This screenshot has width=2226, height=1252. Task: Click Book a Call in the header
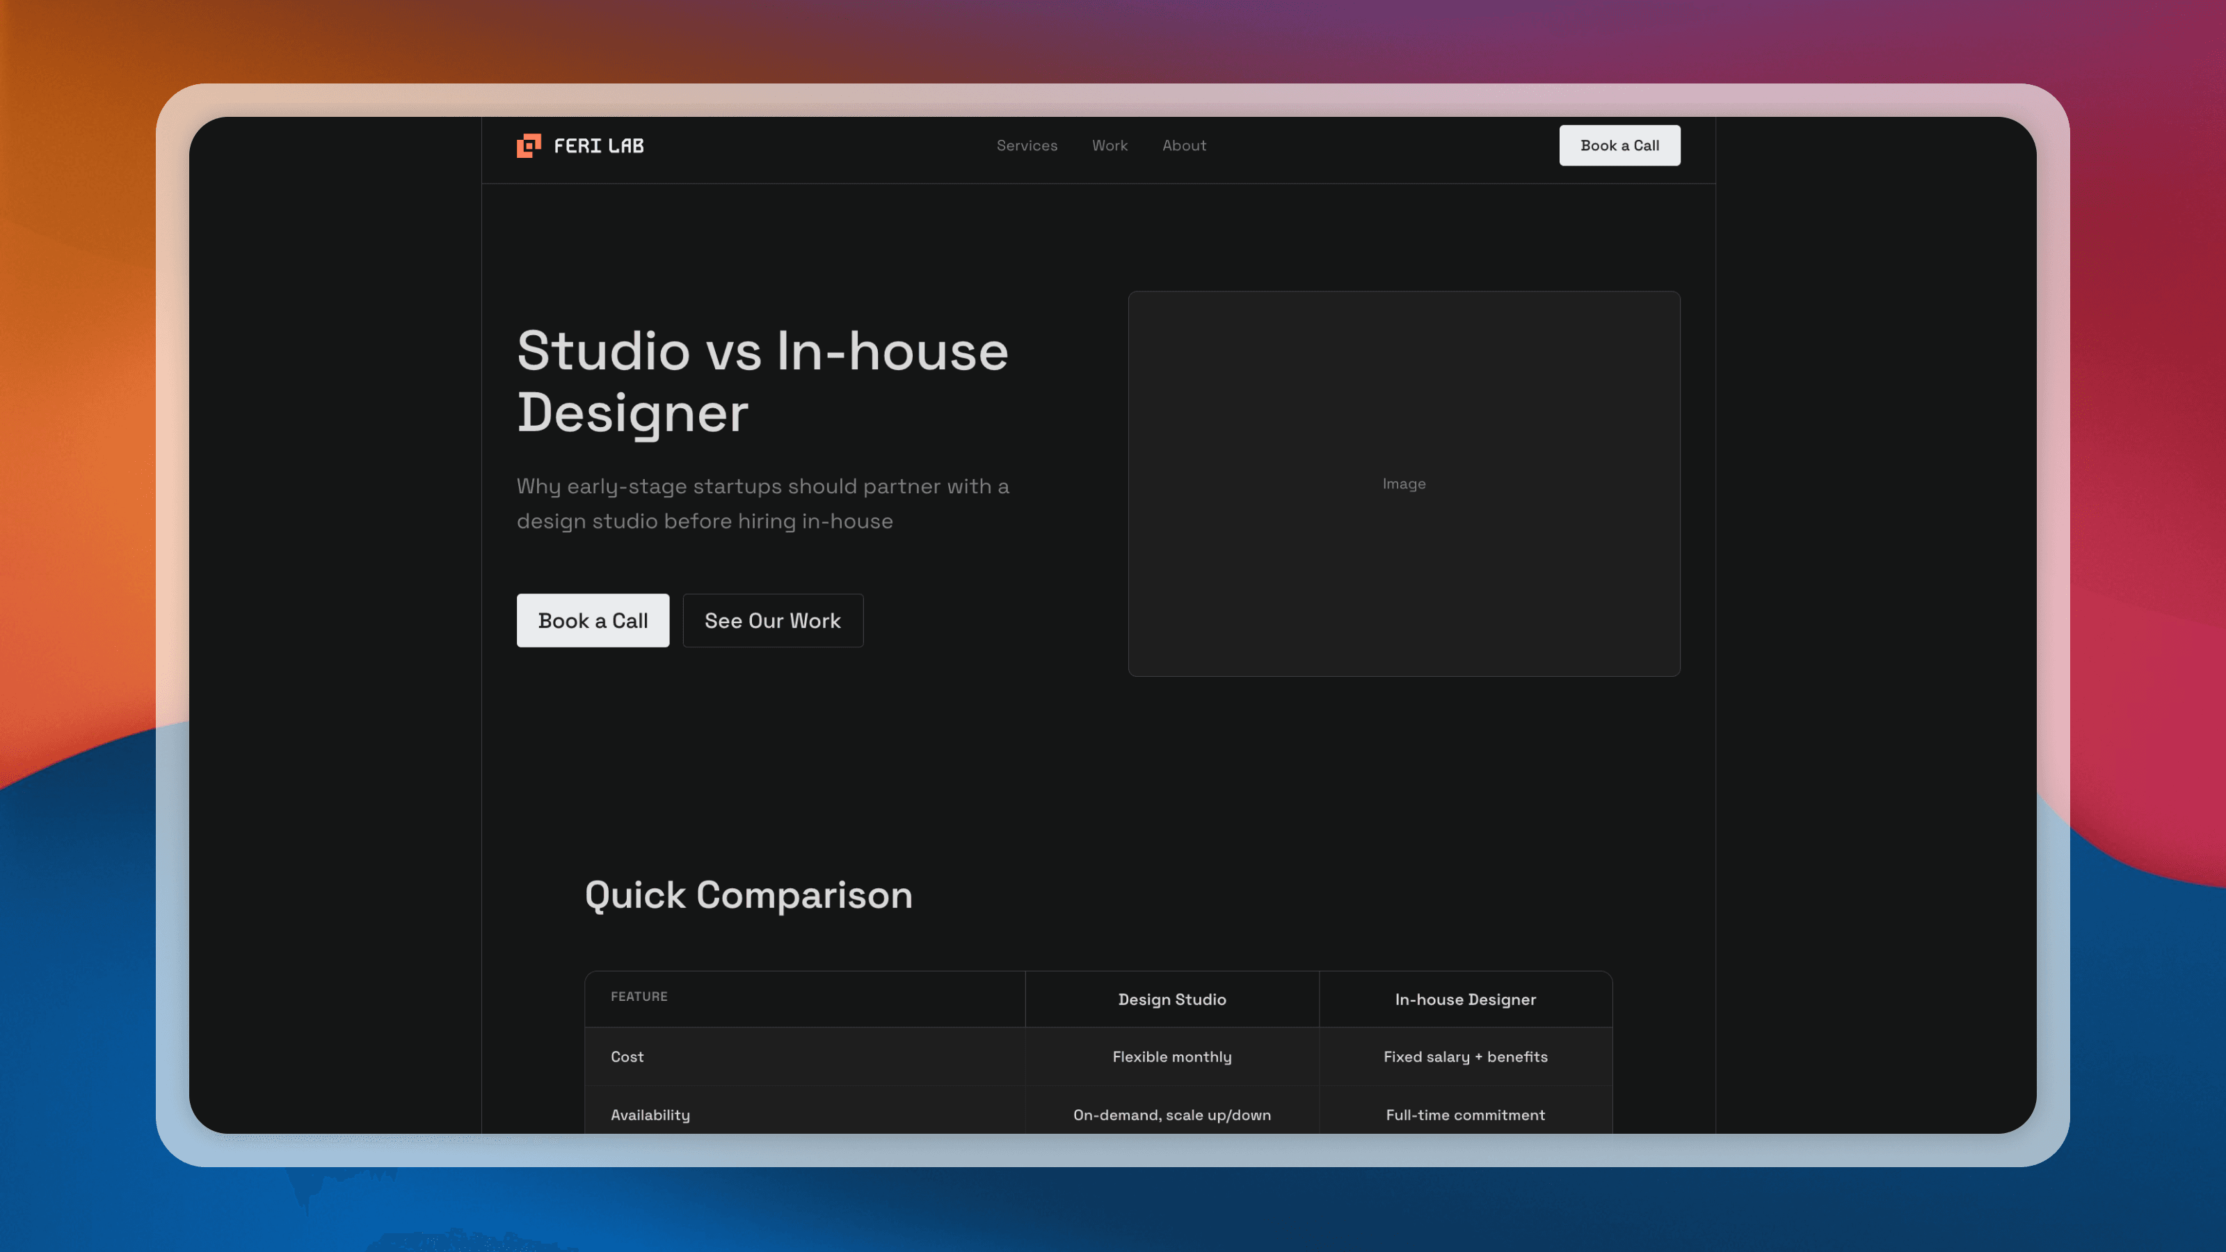tap(1619, 145)
